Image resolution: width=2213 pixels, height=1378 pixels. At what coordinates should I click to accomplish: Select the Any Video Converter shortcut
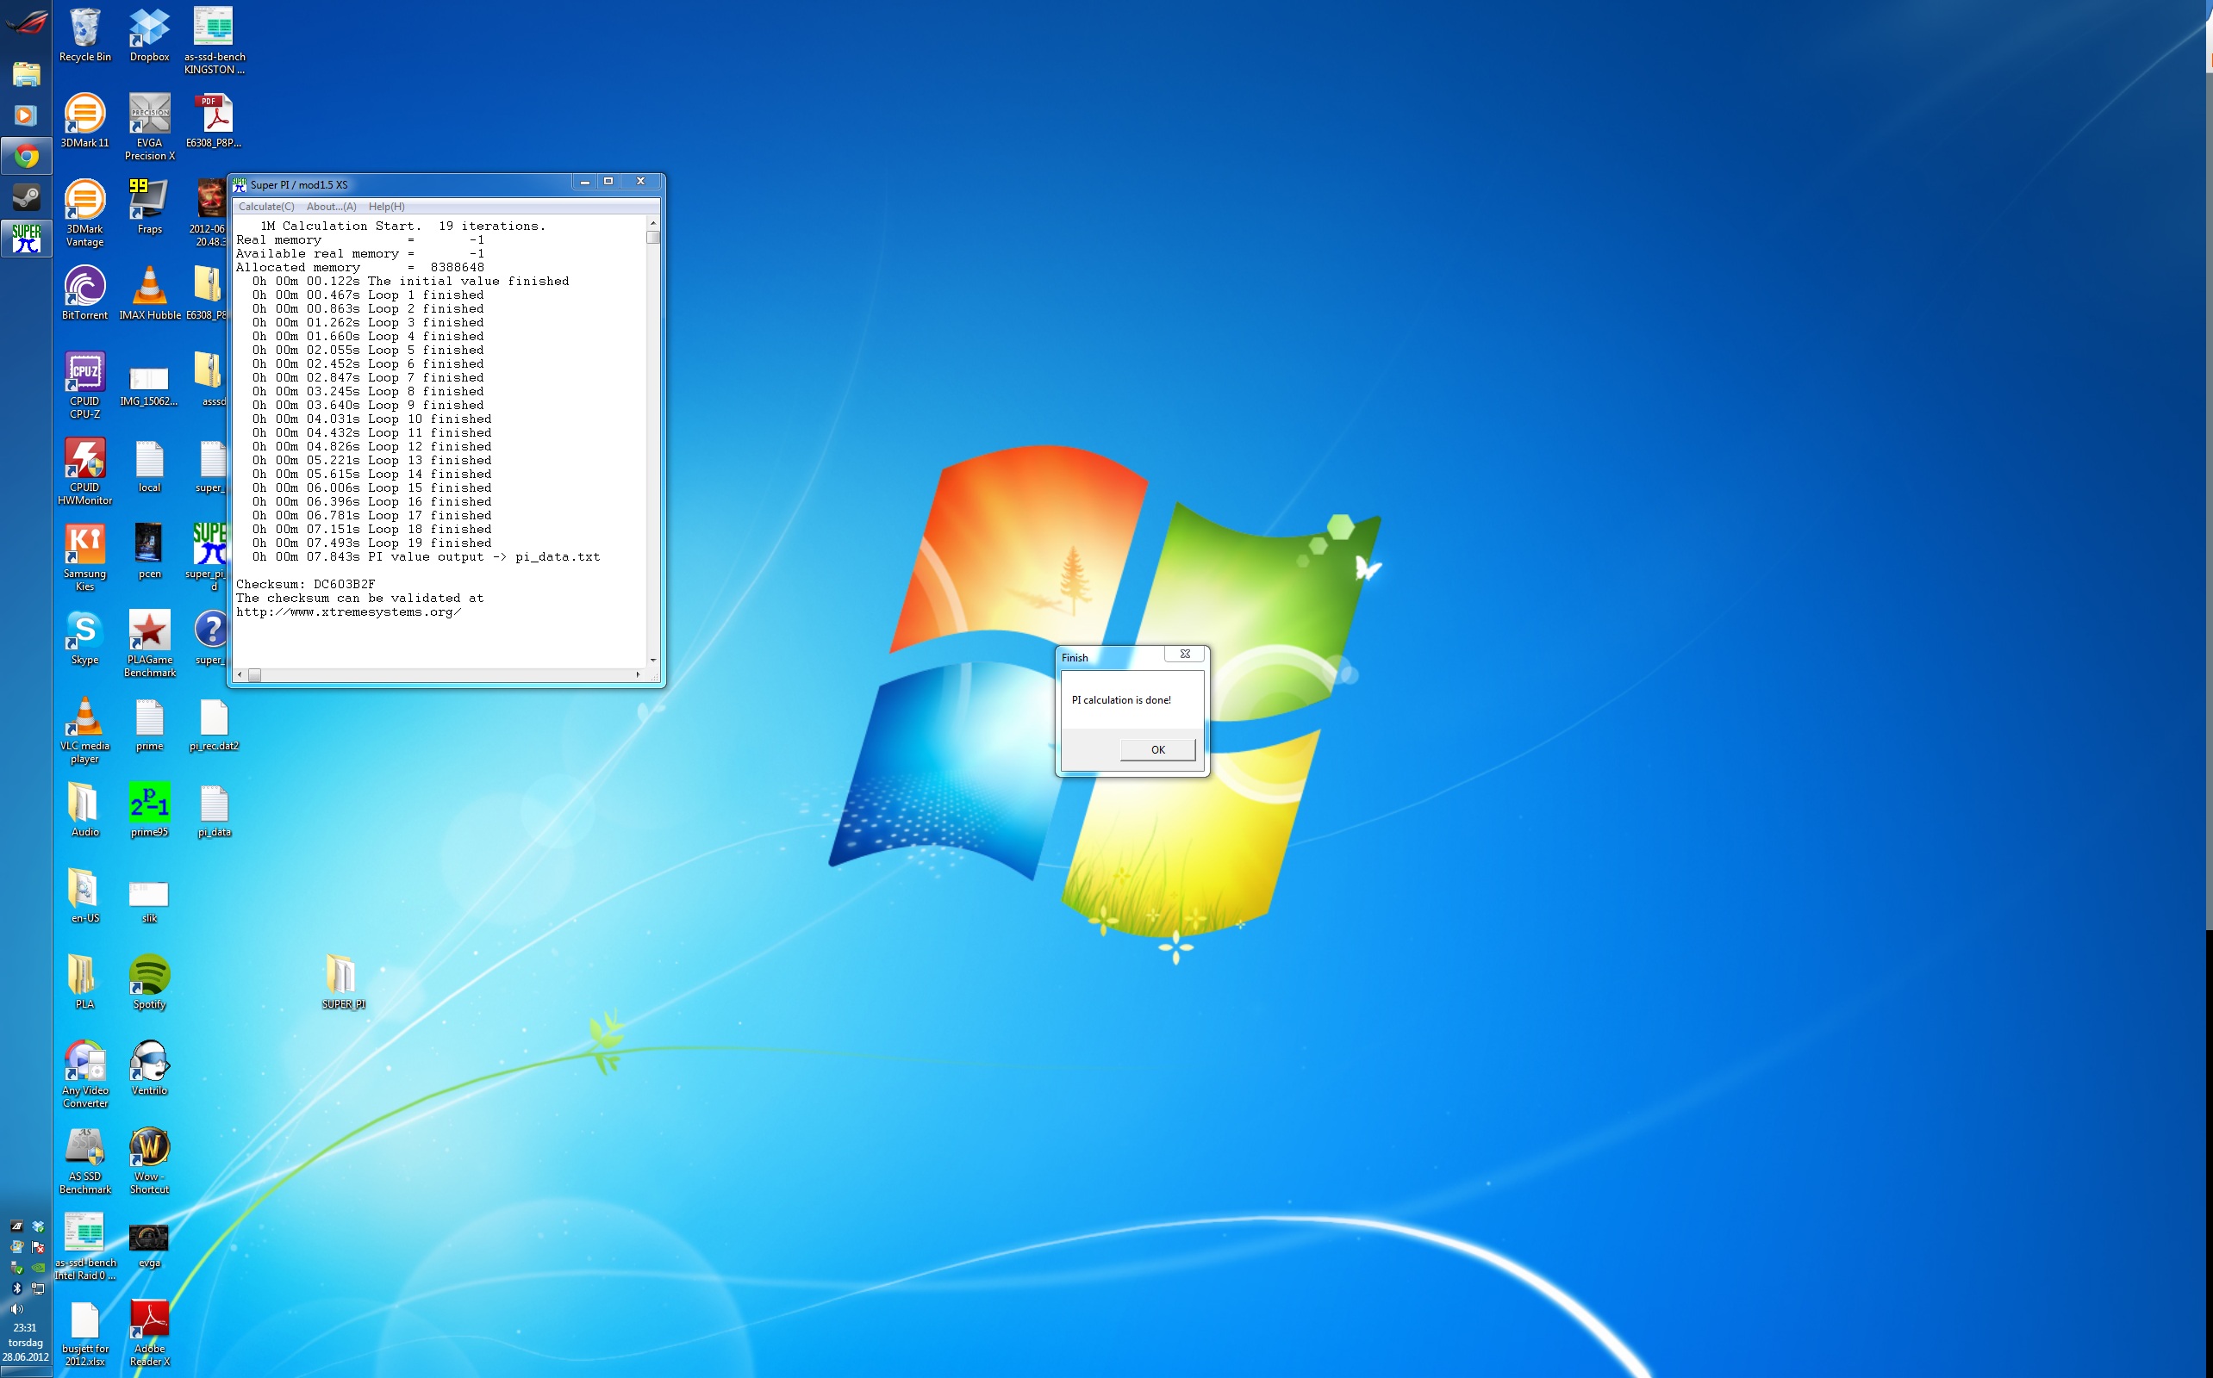[x=84, y=1075]
